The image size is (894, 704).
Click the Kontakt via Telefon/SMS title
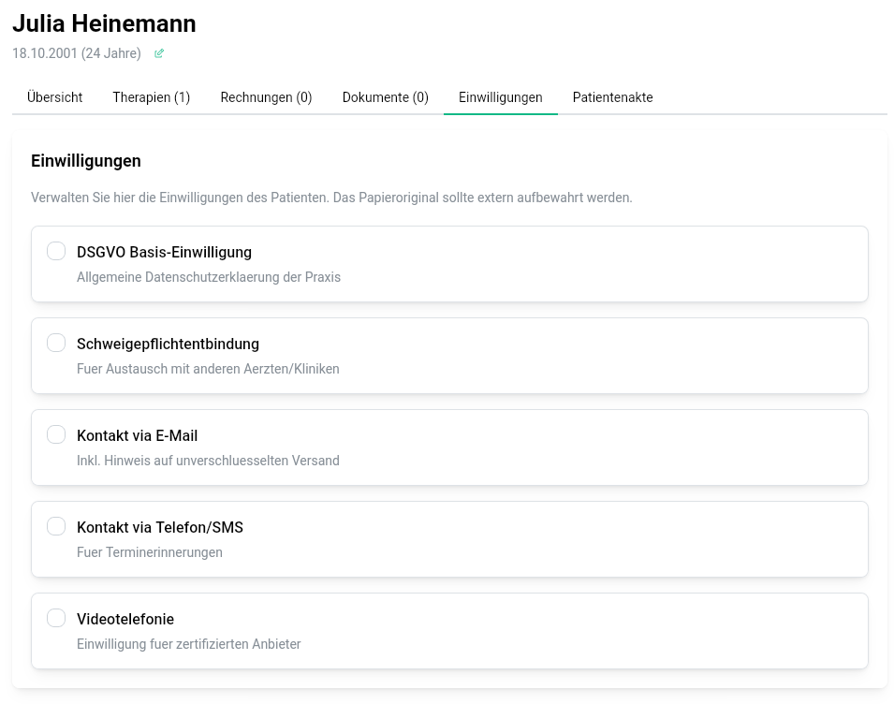160,527
